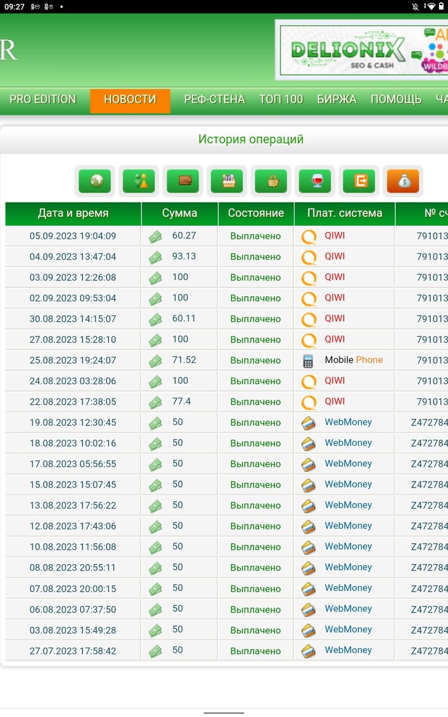The image size is (448, 717).
Task: Open the ПОМОЩЬ menu item
Action: [x=396, y=100]
